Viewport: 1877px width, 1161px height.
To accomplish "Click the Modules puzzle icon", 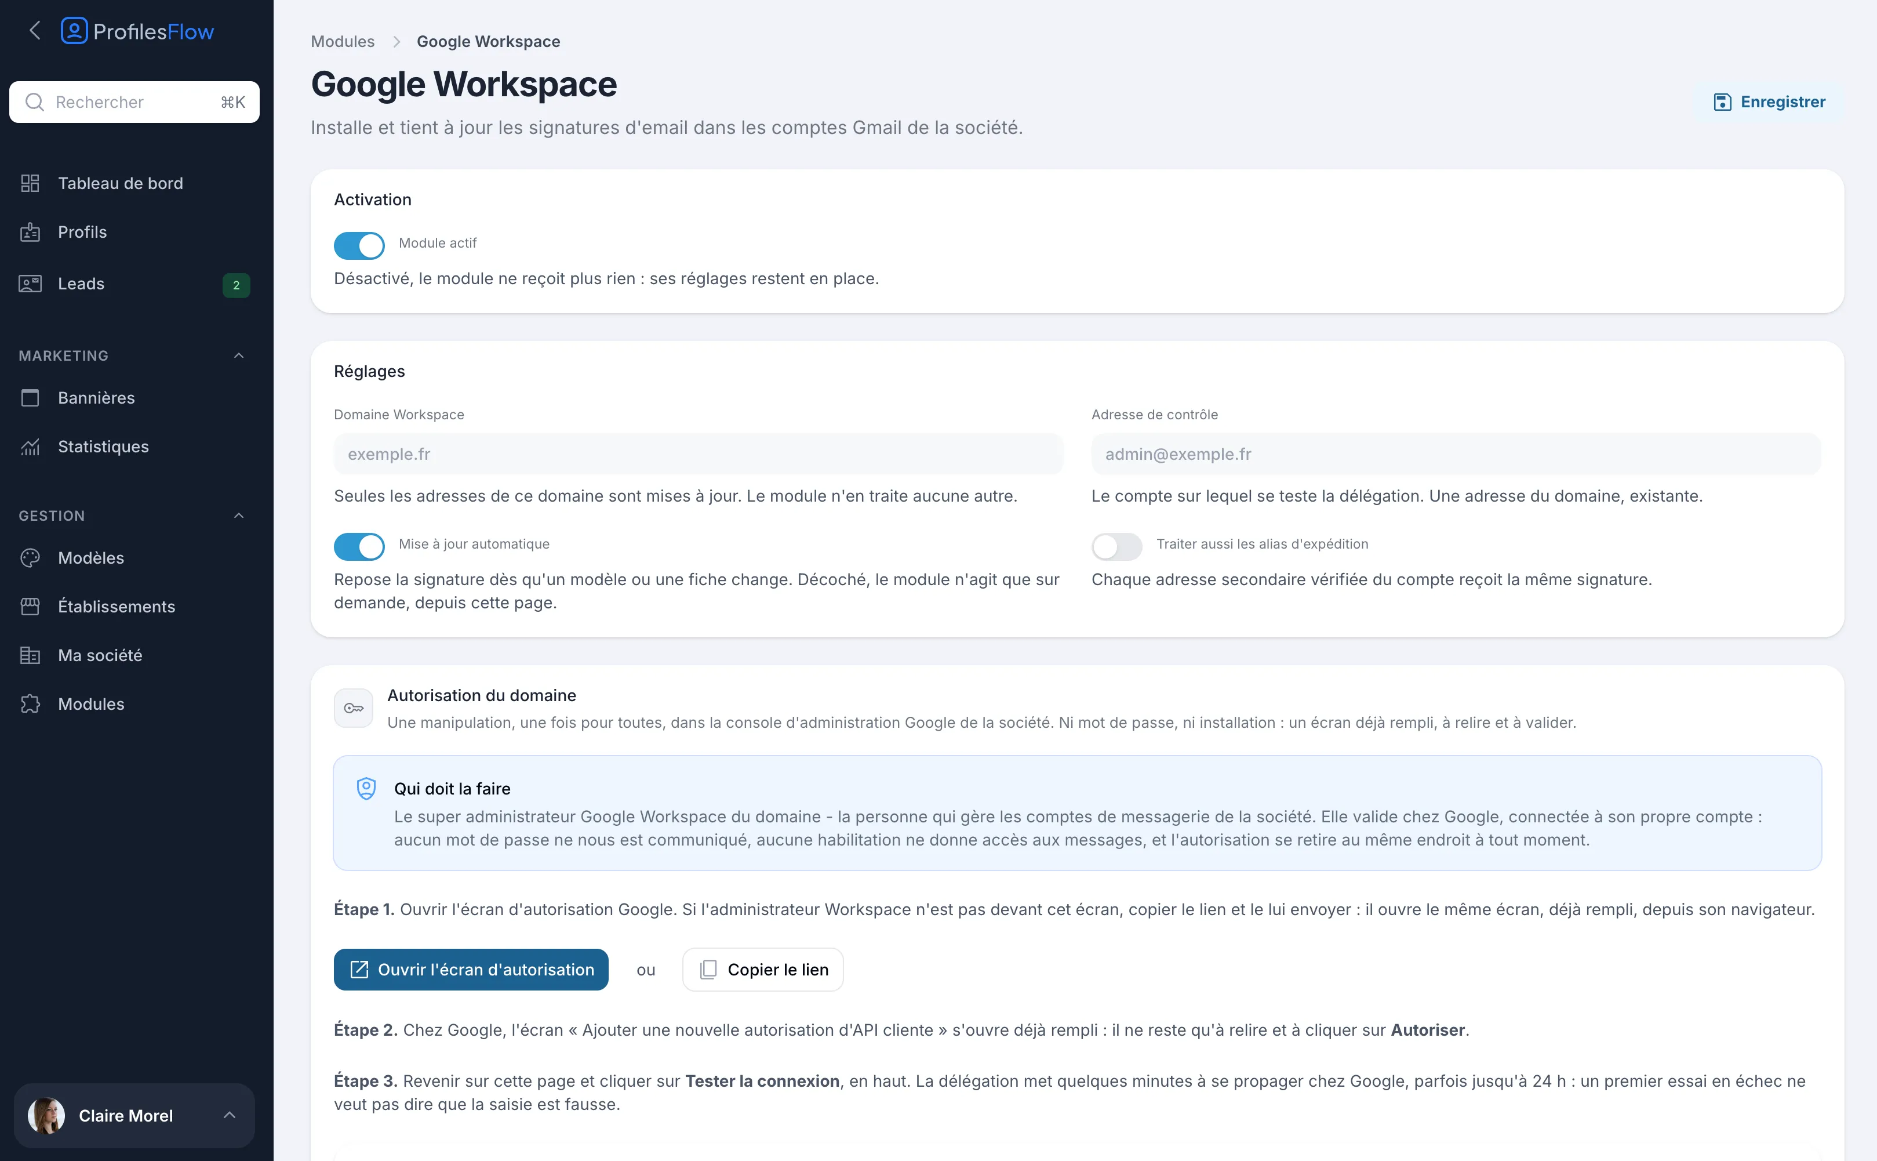I will pyautogui.click(x=30, y=703).
